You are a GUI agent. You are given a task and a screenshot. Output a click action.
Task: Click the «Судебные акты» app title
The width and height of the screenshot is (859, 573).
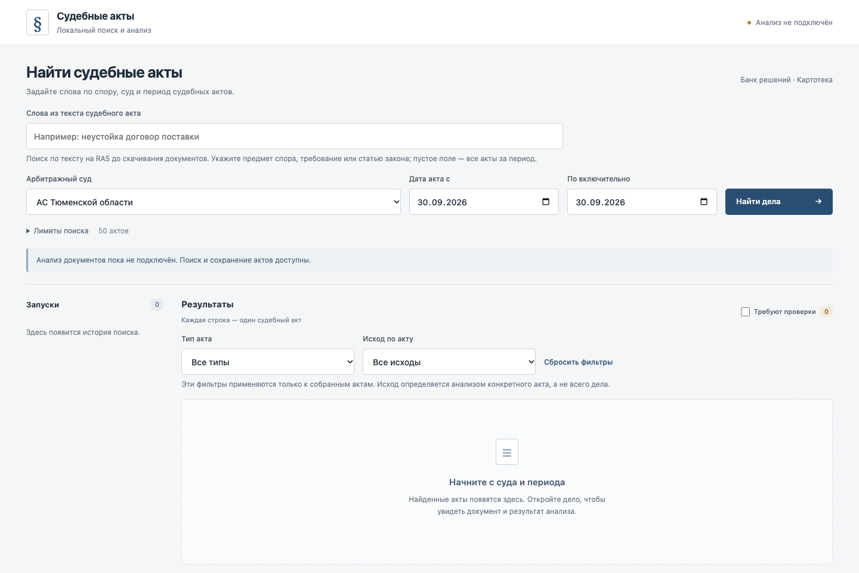(95, 16)
